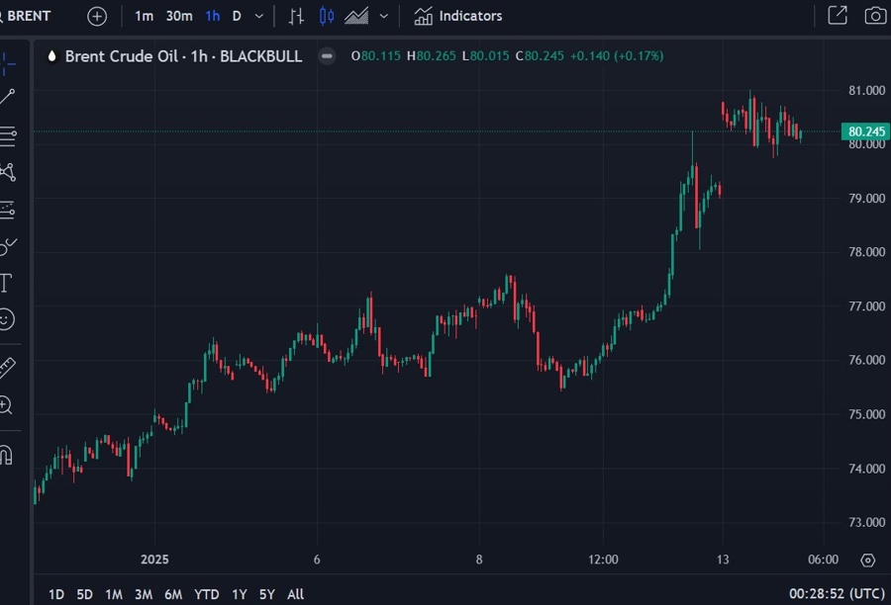Click the 12:00 time axis label
This screenshot has width=891, height=605.
pos(603,560)
